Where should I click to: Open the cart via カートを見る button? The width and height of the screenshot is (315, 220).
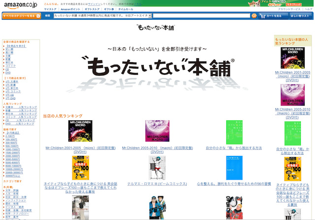[x=273, y=16]
